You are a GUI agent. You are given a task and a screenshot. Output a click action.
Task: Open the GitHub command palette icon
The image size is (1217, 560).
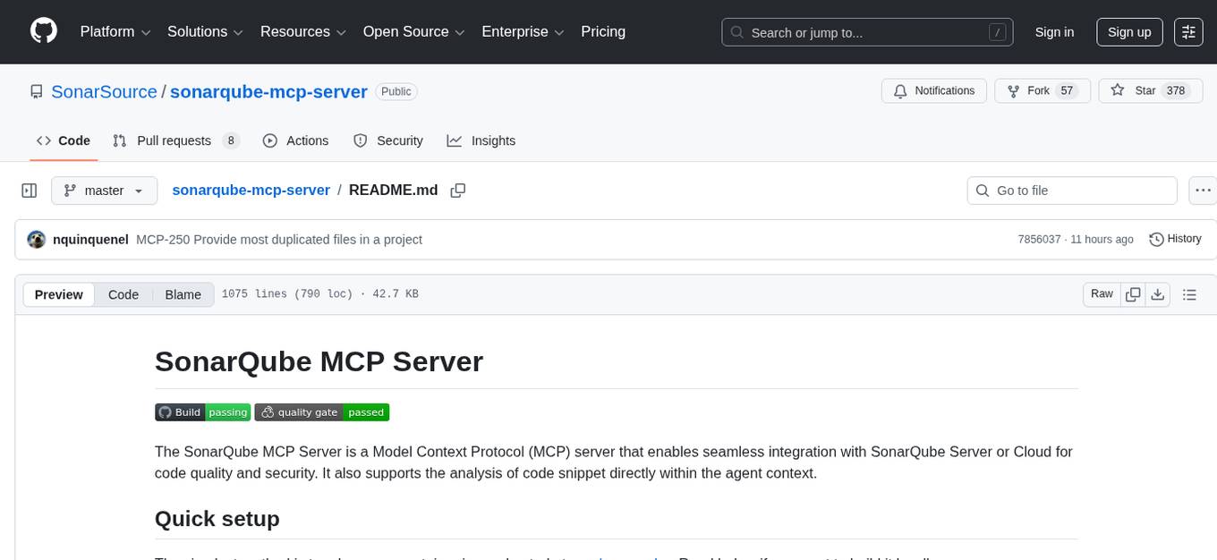pos(1188,32)
